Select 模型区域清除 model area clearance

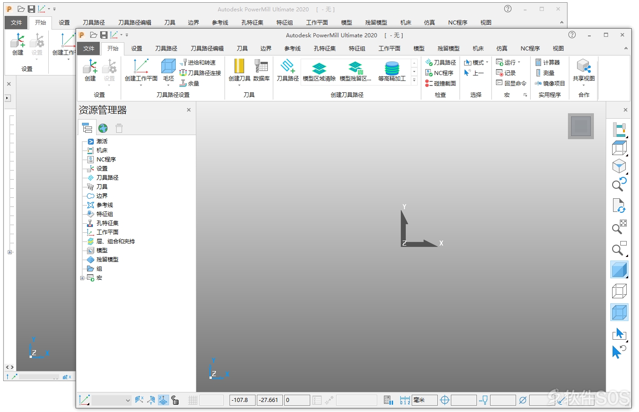coord(319,71)
